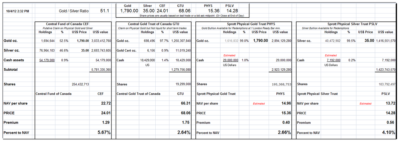Click CEF percent to NAV 5.67%
Image resolution: width=401 pixels, height=141 pixels.
(104, 133)
